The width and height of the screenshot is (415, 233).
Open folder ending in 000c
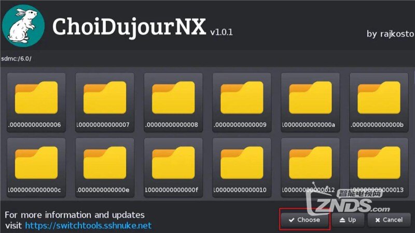36,167
